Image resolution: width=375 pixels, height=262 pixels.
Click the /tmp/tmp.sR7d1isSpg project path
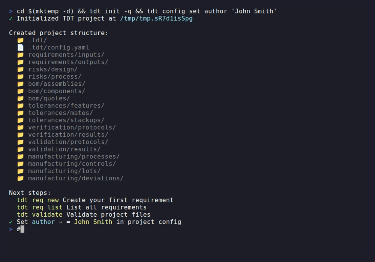point(156,18)
